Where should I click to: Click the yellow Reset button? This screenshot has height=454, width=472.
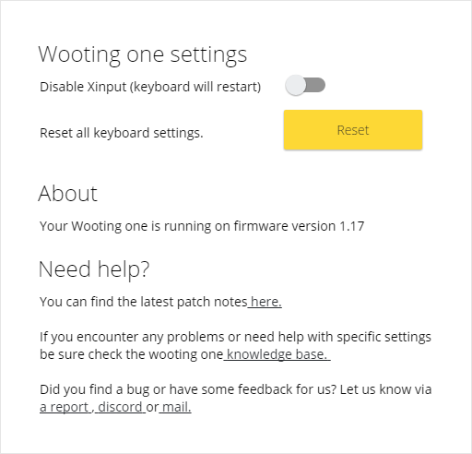point(353,130)
